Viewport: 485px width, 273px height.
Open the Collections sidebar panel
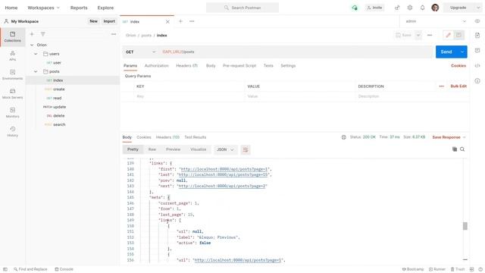(x=13, y=37)
